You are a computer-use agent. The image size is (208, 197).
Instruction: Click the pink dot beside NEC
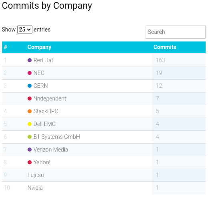[x=30, y=73]
